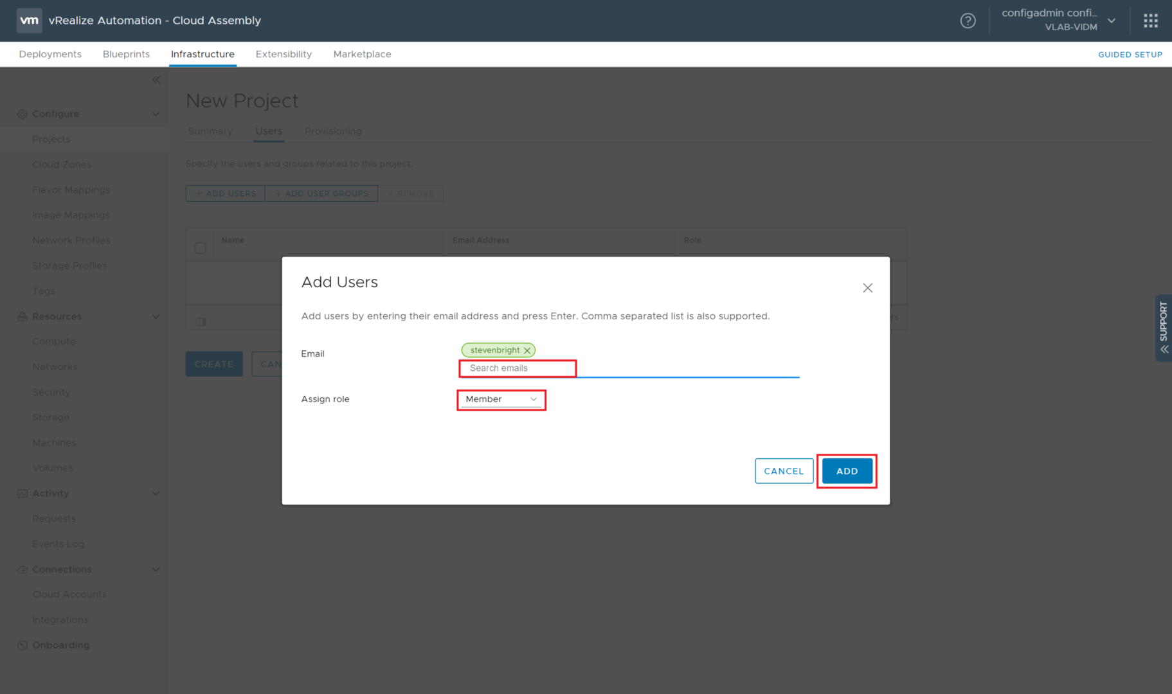
Task: Collapse the left sidebar with double-chevron icon
Action: coord(156,80)
